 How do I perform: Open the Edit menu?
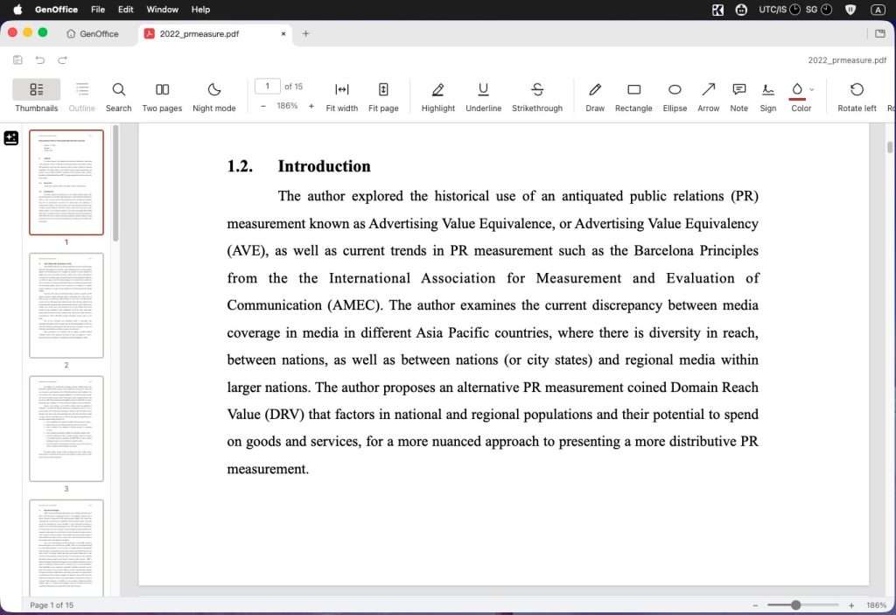coord(125,10)
